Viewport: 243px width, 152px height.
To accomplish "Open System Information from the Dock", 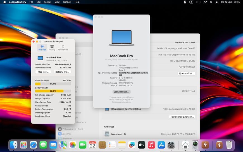I will pyautogui.click(x=185, y=145).
